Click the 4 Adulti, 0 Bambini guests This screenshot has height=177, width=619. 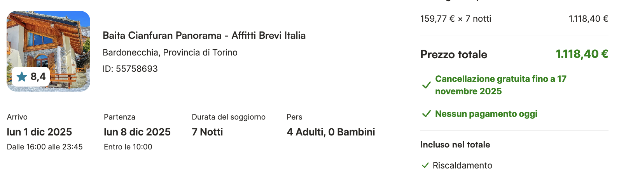(330, 132)
